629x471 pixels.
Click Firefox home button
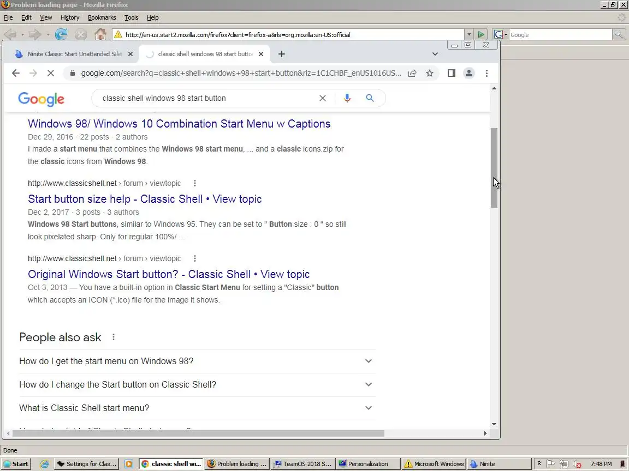[x=100, y=34]
